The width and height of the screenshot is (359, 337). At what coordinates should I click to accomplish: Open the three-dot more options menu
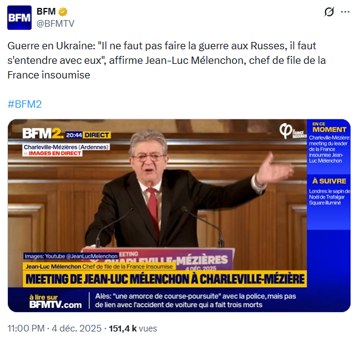(345, 12)
